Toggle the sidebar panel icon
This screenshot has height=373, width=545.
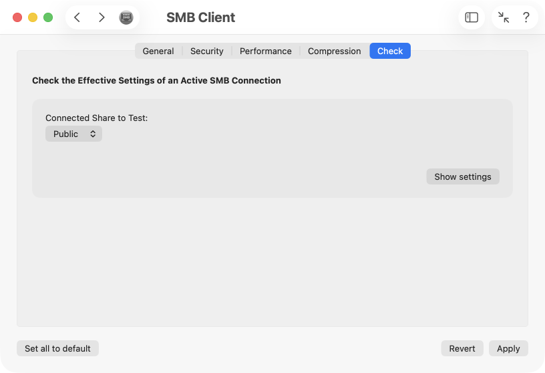tap(472, 17)
